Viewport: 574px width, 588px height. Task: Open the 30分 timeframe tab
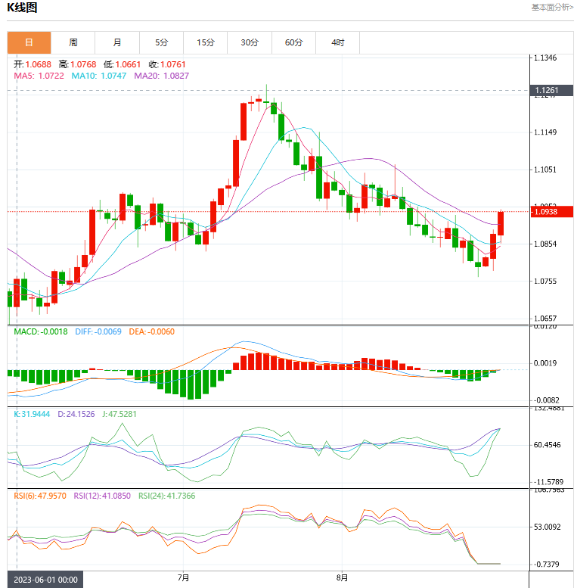(x=250, y=42)
